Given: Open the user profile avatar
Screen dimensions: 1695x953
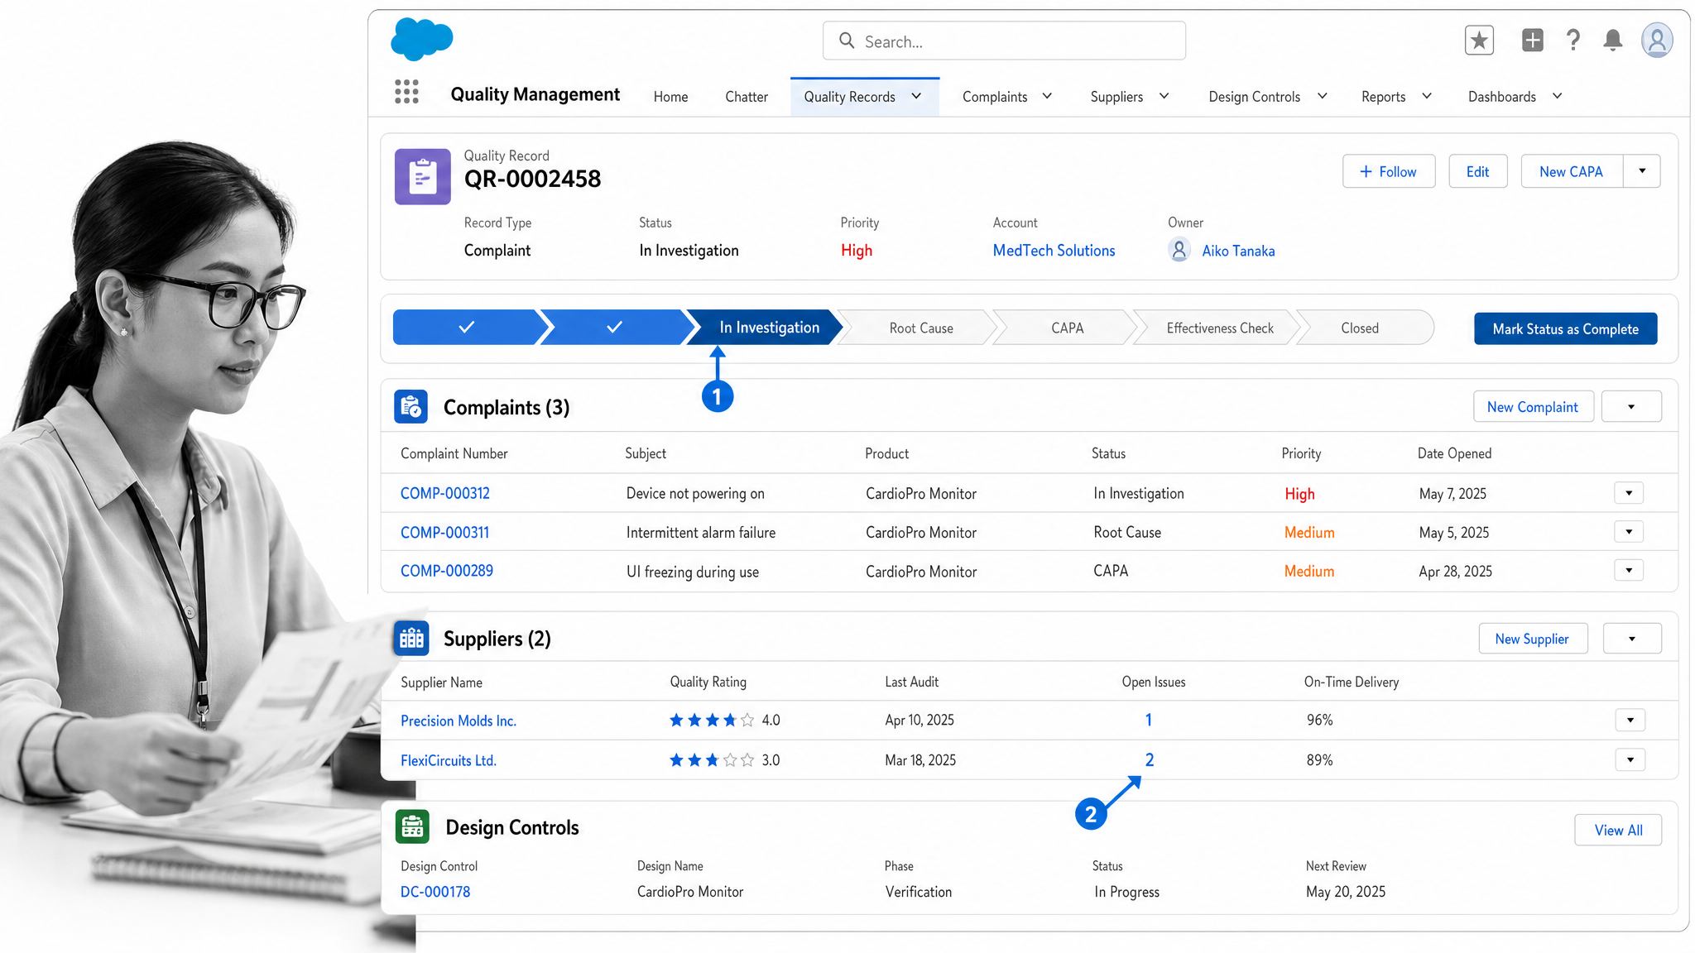Looking at the screenshot, I should pos(1657,40).
